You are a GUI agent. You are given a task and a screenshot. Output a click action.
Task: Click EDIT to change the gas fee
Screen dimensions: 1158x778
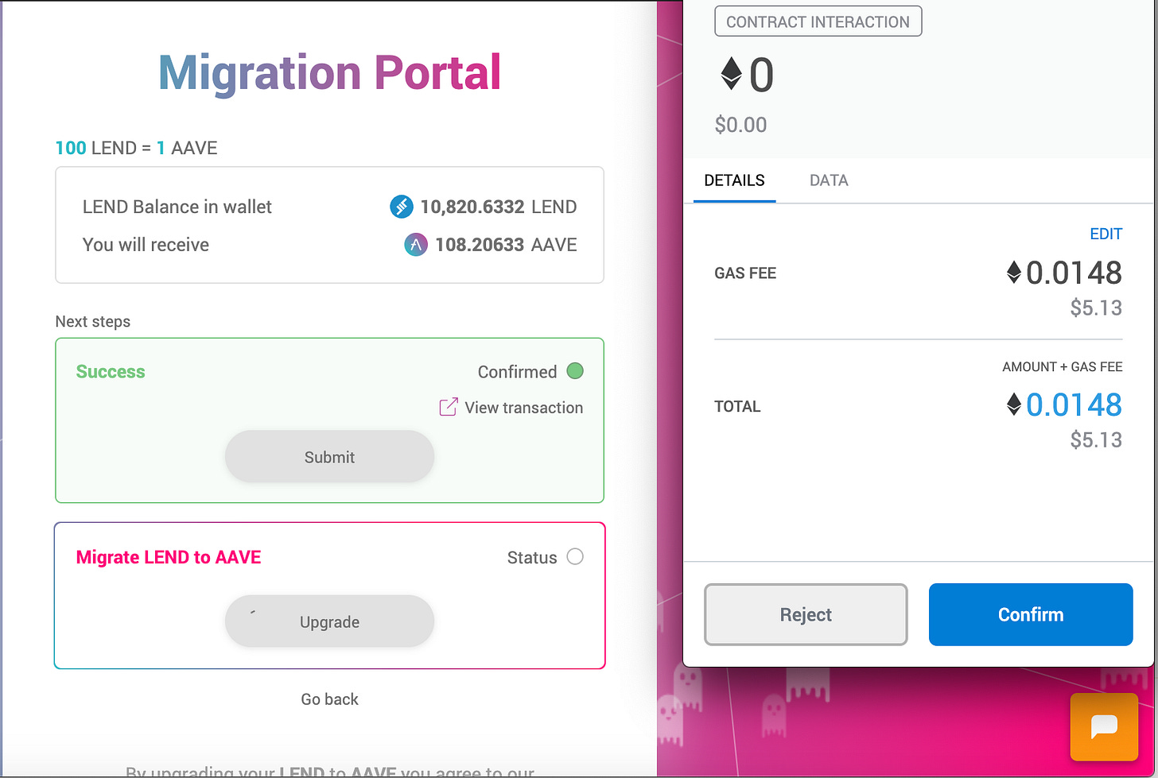[x=1106, y=234]
